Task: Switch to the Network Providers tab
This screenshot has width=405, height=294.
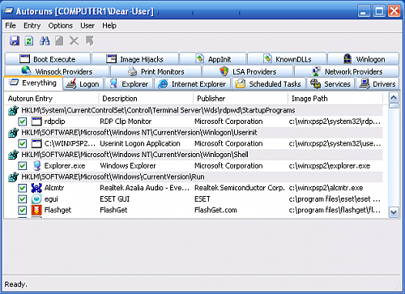Action: pyautogui.click(x=347, y=71)
